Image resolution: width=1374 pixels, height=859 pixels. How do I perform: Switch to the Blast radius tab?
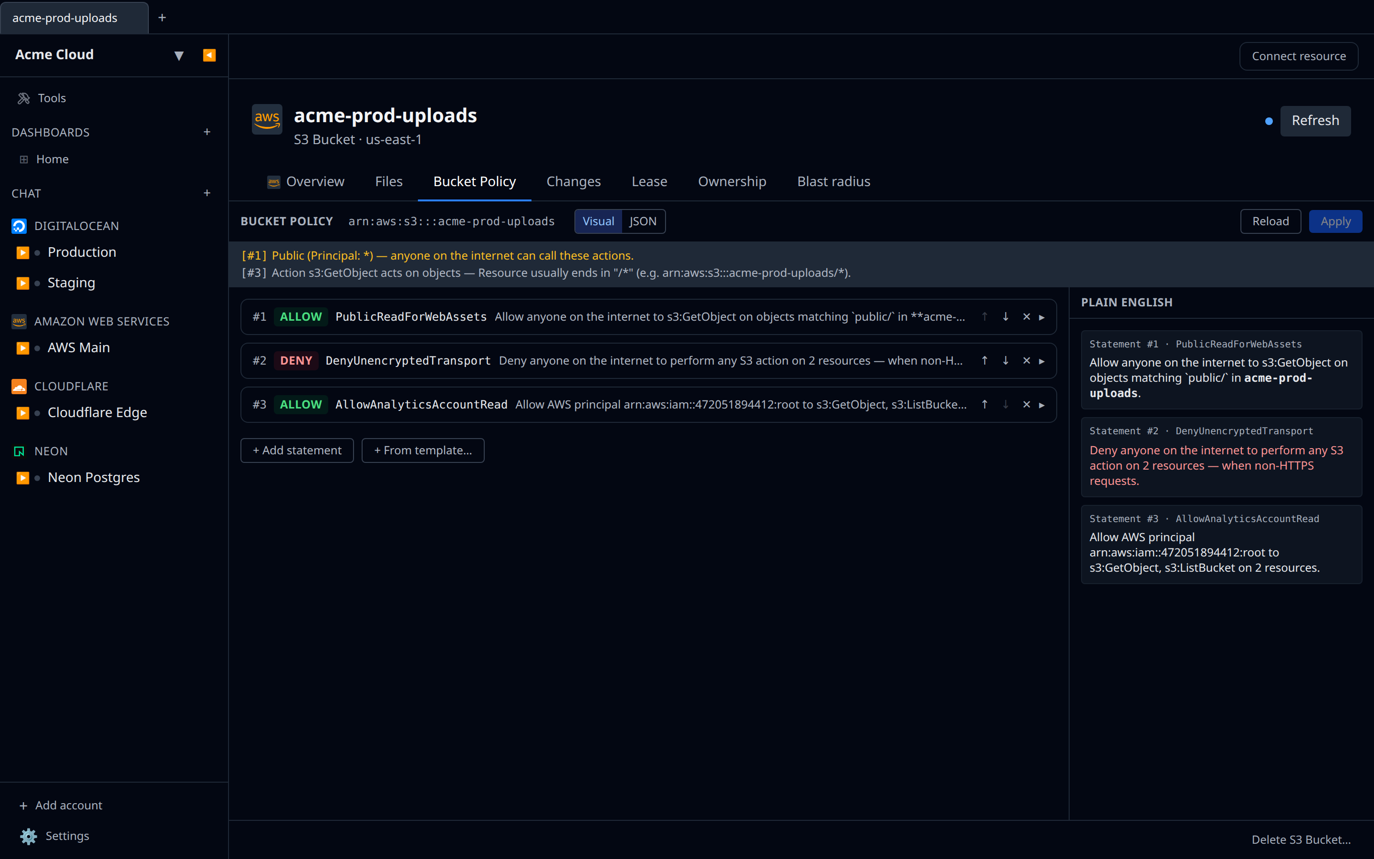pos(833,182)
